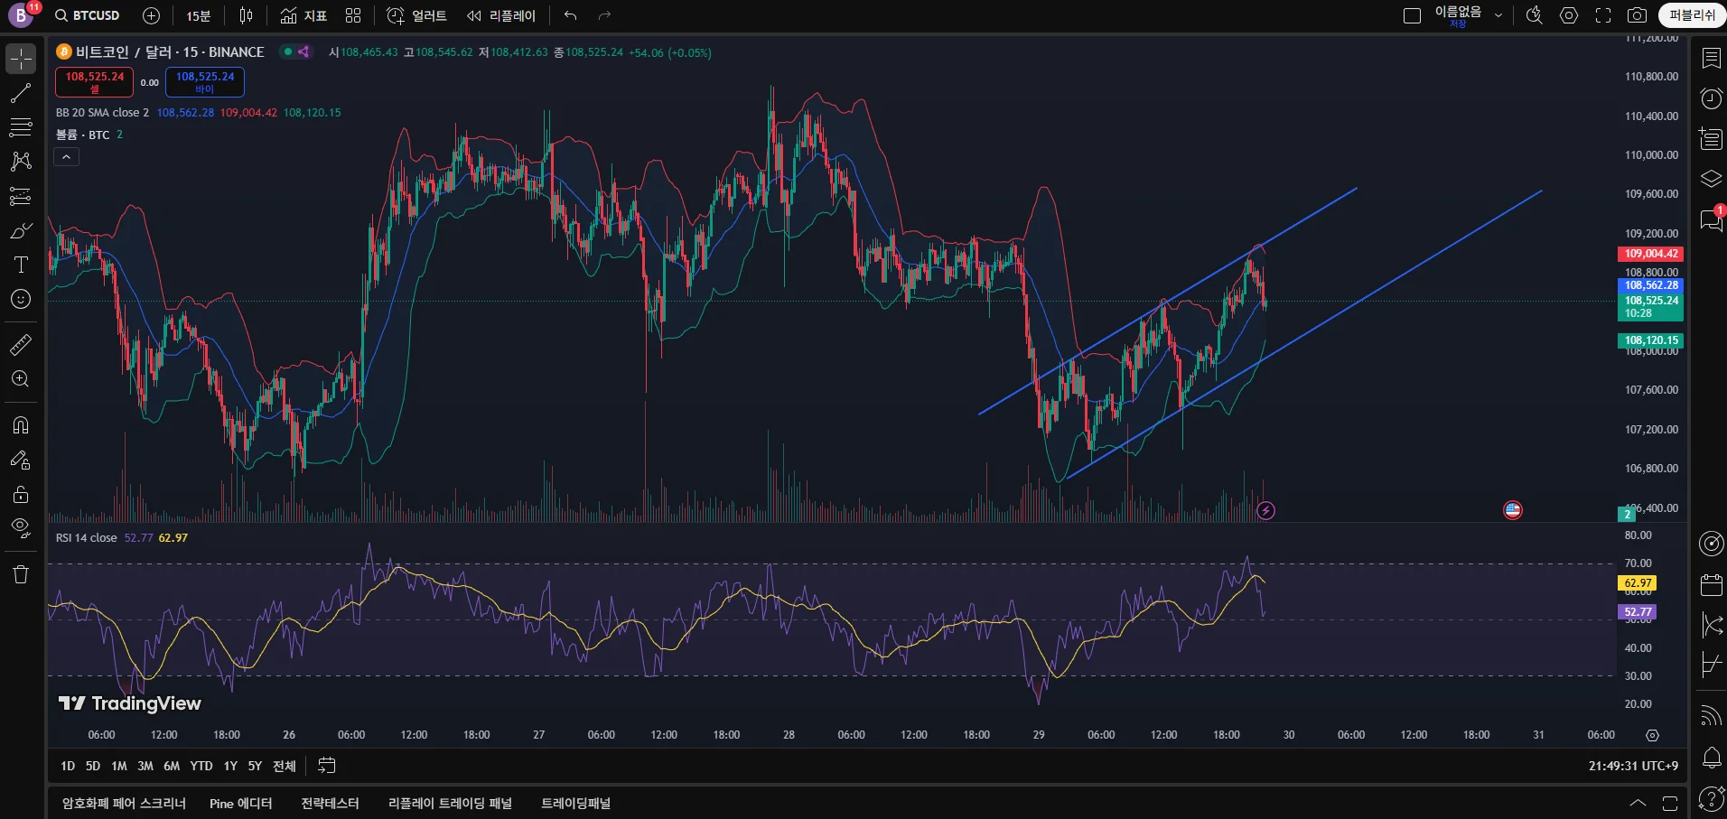Open the alerts clock icon panel

pos(1711,98)
